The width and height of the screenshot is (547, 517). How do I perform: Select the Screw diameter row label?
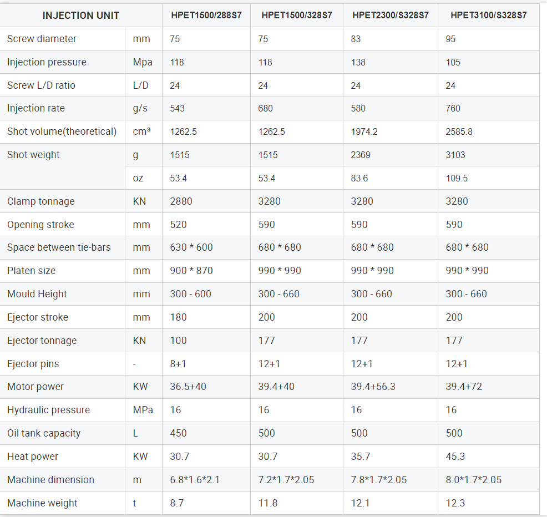point(42,39)
